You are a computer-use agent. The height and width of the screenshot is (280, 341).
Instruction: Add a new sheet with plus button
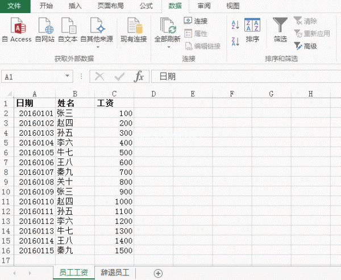point(159,273)
